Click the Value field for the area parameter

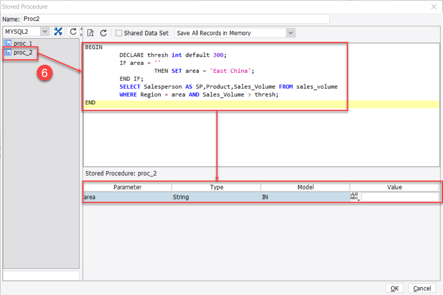click(399, 197)
